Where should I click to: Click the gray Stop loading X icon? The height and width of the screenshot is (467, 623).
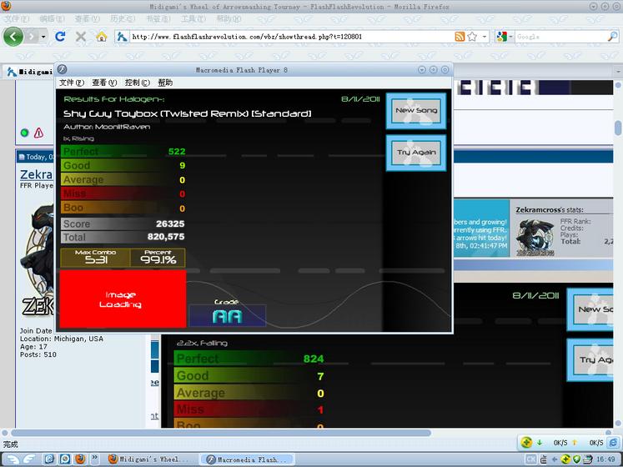coord(81,37)
